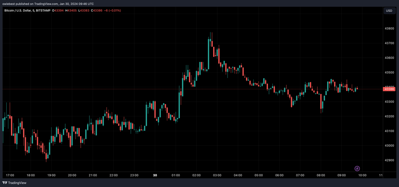Click the 43800 price axis label
Image resolution: width=399 pixels, height=187 pixels.
[x=389, y=29]
